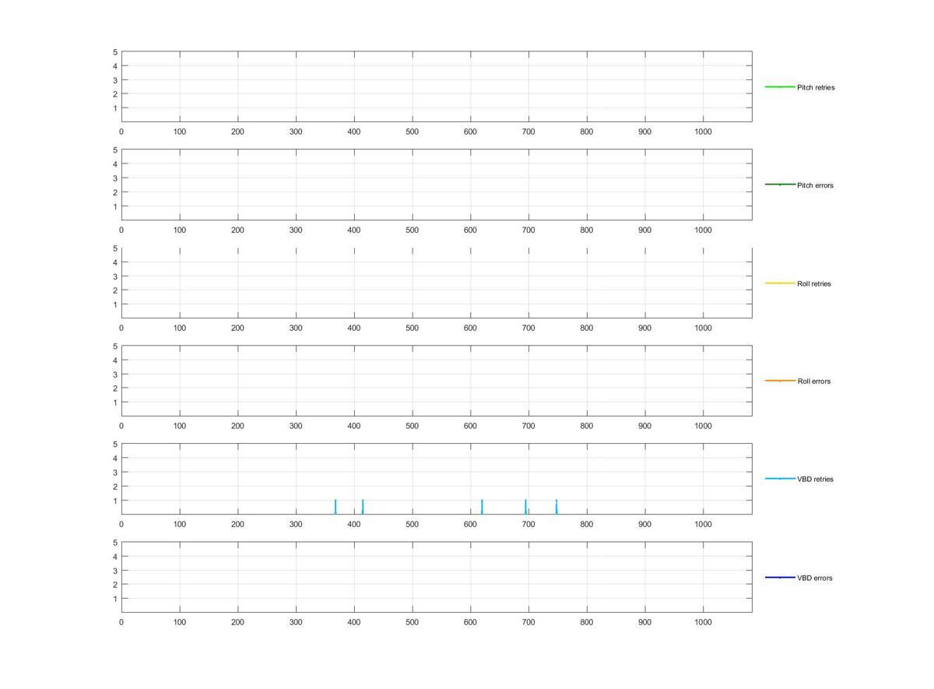The width and height of the screenshot is (934, 689).
Task: Click the Roll errors legend label
Action: (x=813, y=381)
